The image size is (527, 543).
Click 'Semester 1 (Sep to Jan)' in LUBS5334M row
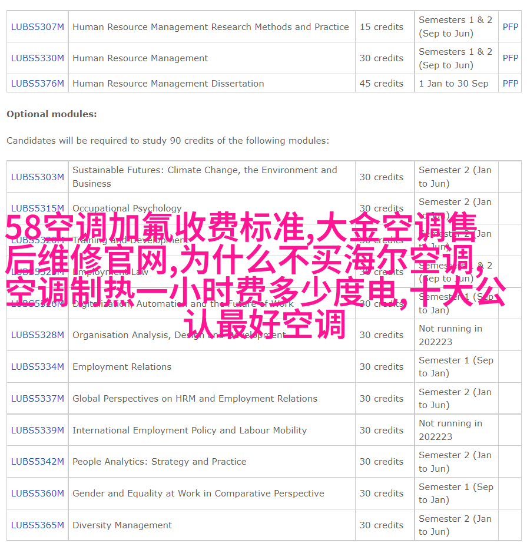[x=456, y=367]
